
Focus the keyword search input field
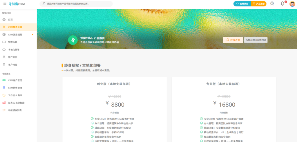tap(77, 4)
